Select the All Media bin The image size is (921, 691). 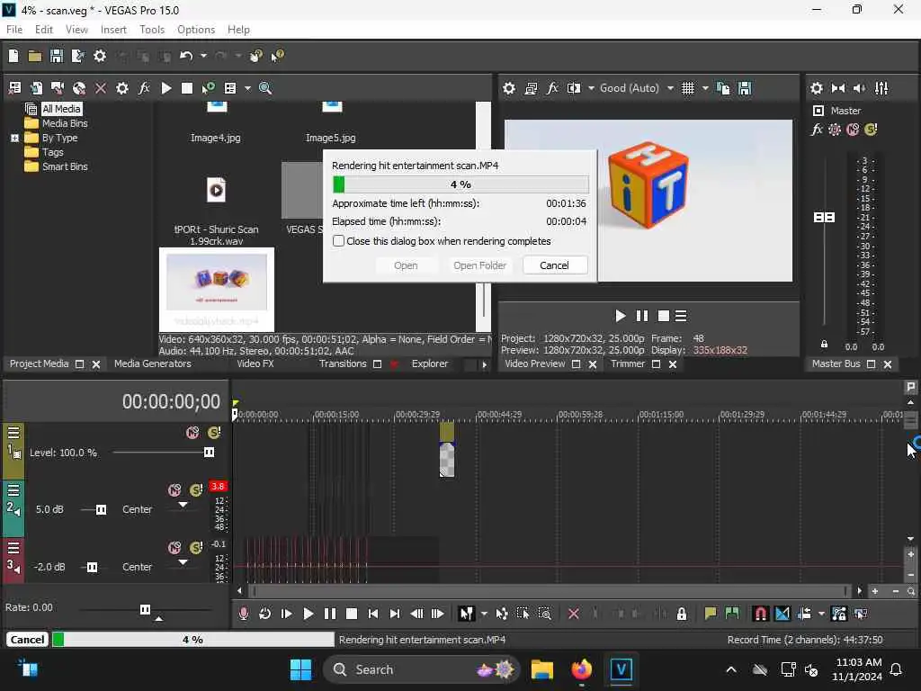click(61, 109)
